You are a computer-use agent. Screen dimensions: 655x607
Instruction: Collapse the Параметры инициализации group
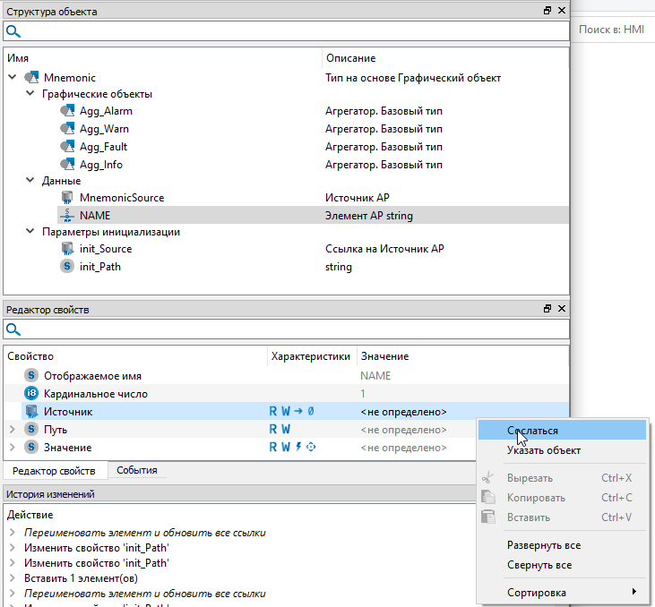(30, 232)
